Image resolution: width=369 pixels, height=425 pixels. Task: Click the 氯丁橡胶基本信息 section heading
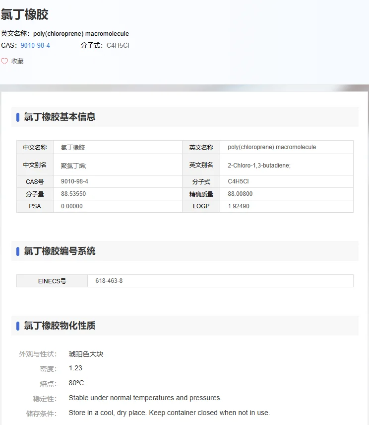click(60, 117)
